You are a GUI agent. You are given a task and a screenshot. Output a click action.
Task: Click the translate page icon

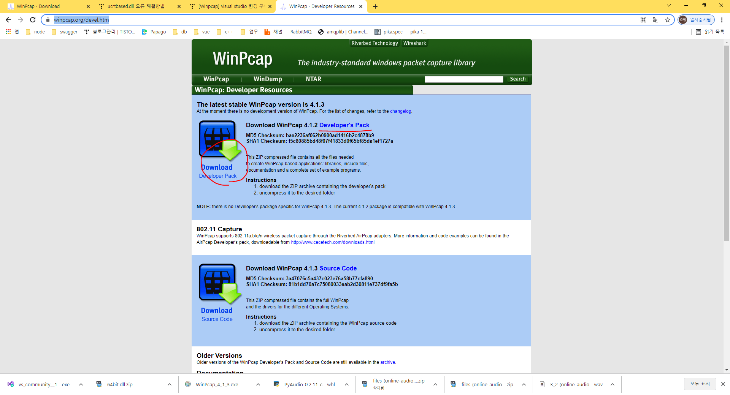click(x=655, y=20)
